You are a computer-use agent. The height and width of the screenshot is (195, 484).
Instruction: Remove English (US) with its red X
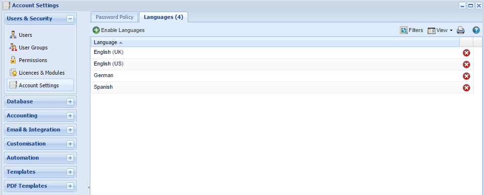467,65
